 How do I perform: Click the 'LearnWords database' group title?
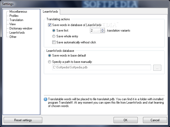(60, 51)
